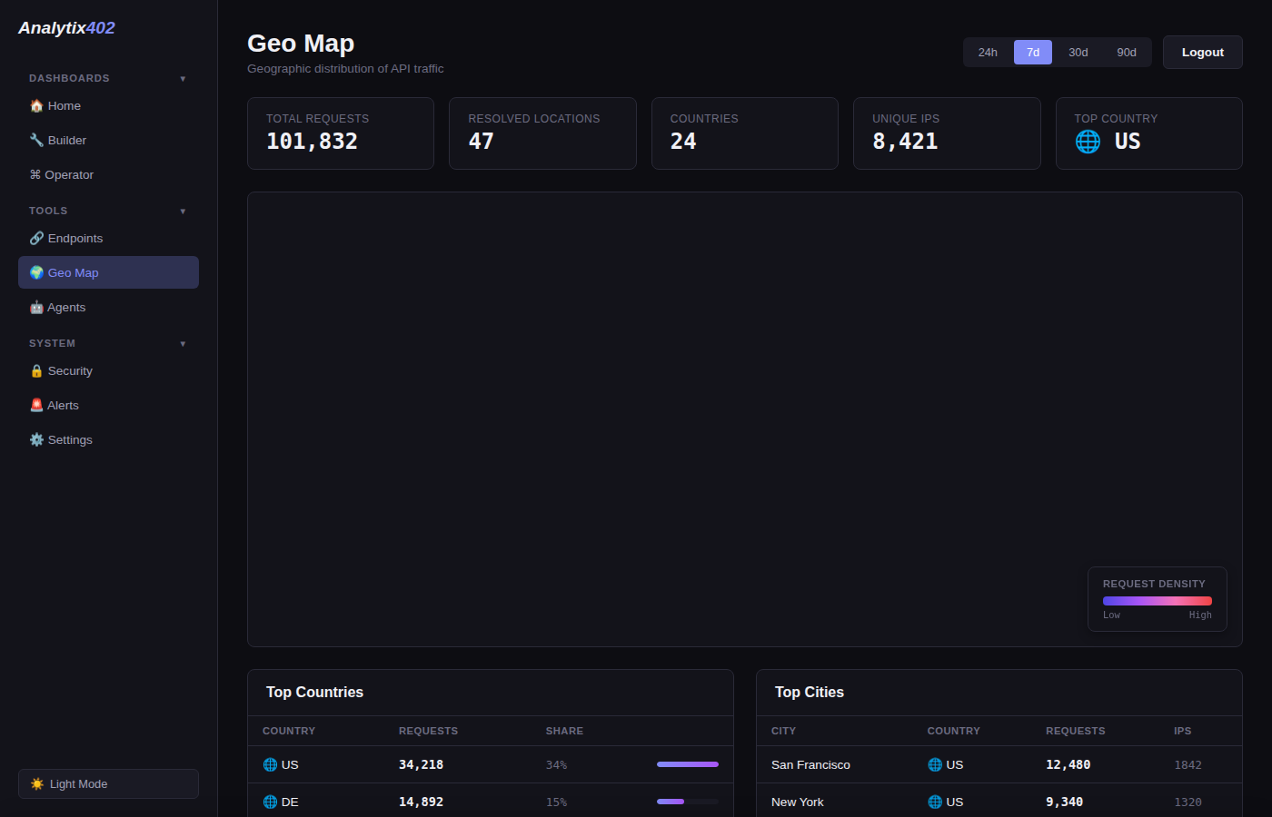
Task: Click the Settings gear icon
Action: point(36,440)
